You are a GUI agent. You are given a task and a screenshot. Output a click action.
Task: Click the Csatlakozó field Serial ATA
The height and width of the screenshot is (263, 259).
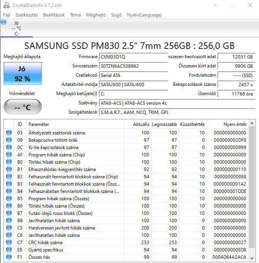(133, 75)
